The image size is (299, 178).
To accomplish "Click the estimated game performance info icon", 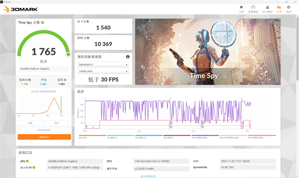I will tap(128, 57).
